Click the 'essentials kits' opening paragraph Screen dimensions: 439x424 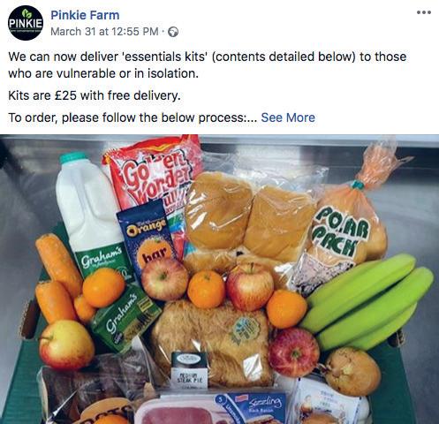point(207,64)
